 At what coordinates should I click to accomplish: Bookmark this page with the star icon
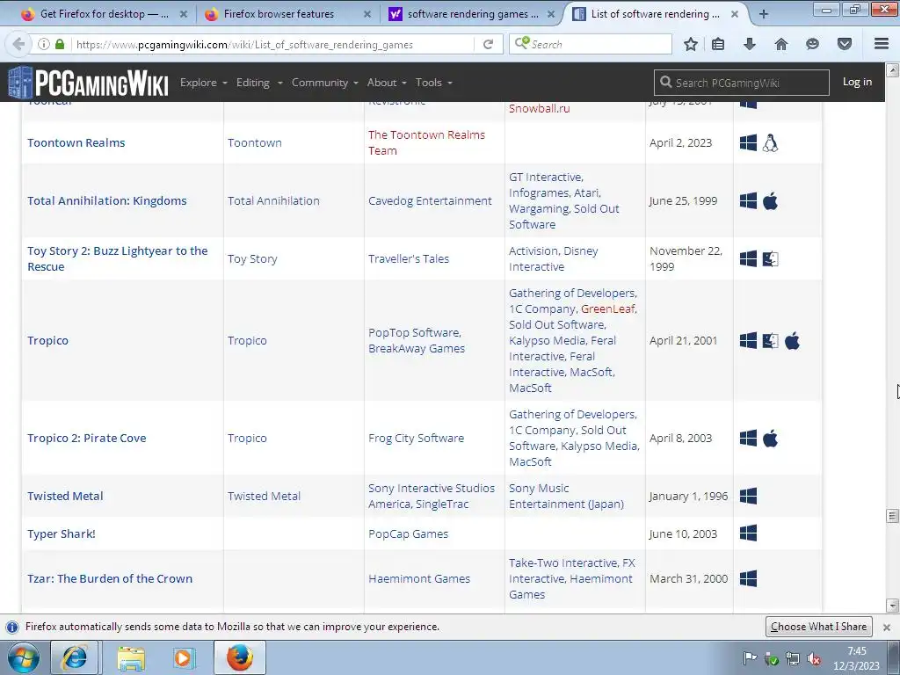(691, 44)
